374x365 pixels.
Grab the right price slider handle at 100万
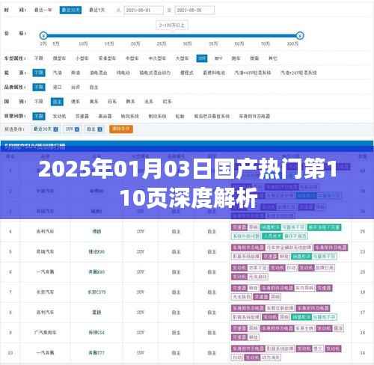[300, 35]
